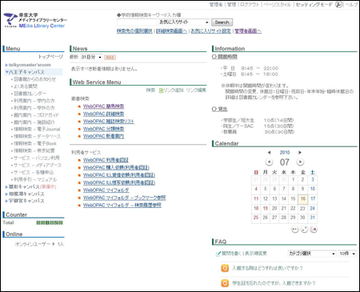This screenshot has width=360, height=292.
Task: Open 情報検索 – データベース menu entry
Action: (38, 137)
